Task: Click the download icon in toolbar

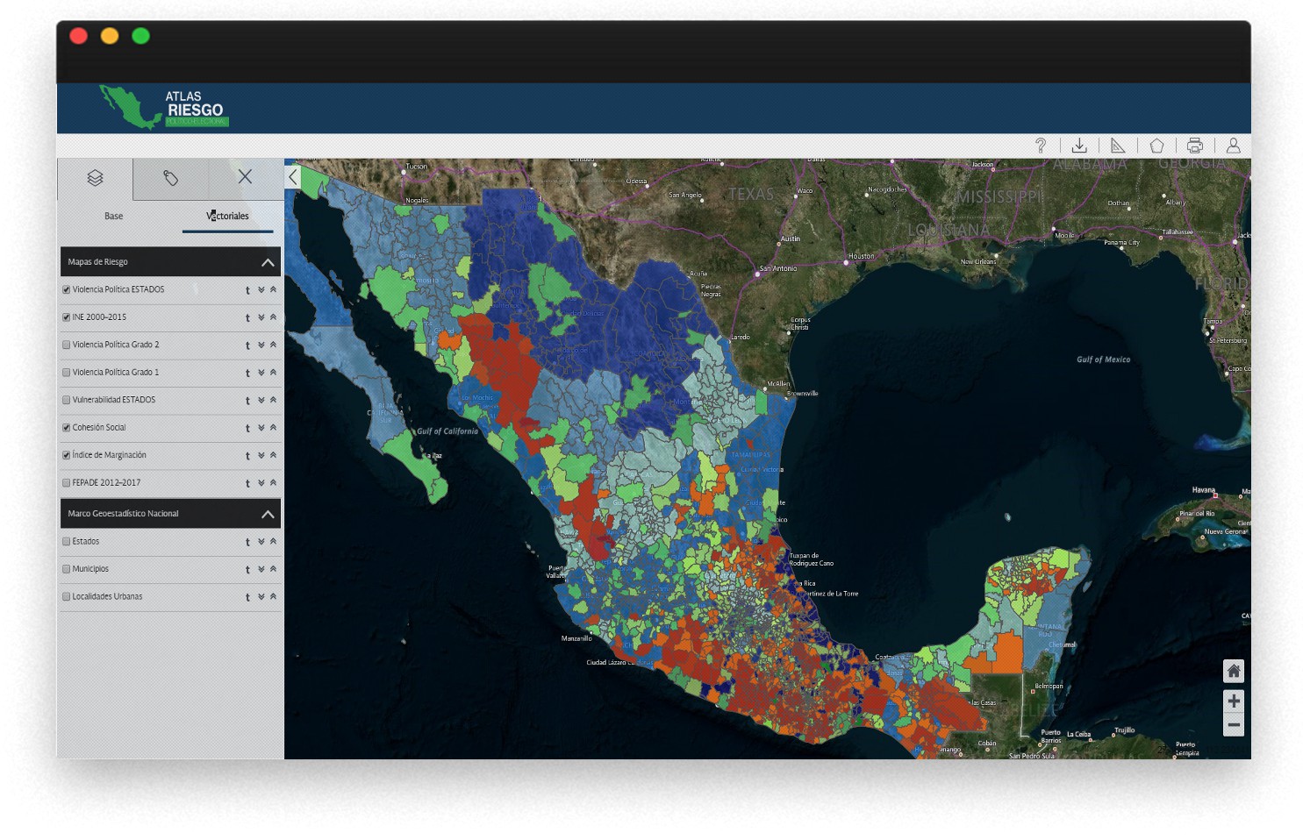Action: [x=1079, y=146]
